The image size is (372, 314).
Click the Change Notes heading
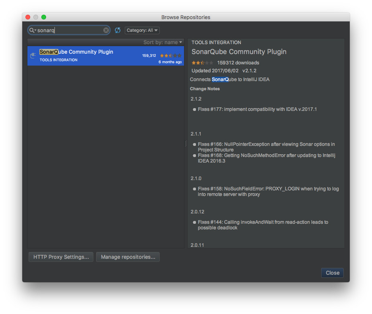205,89
